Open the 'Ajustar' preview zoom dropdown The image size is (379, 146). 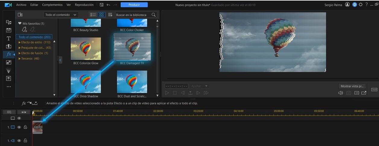click(x=200, y=86)
